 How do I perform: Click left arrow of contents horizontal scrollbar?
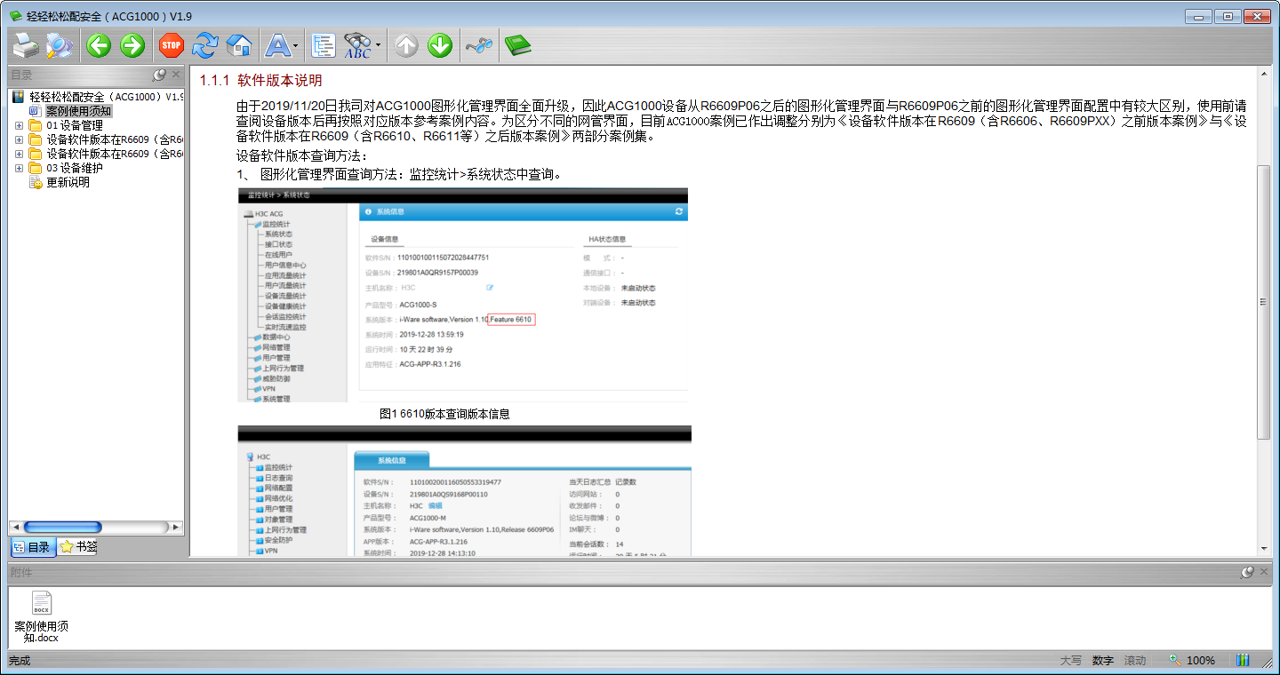click(x=14, y=527)
